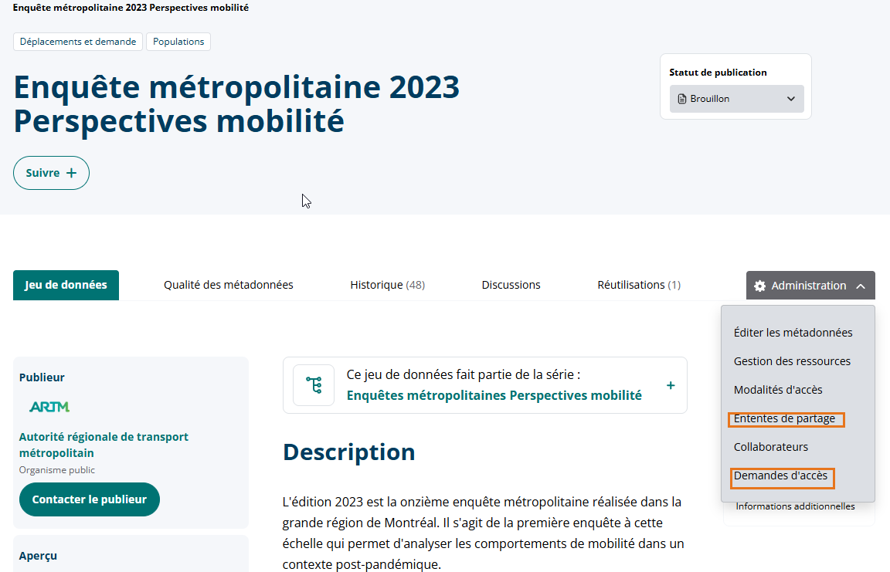Viewport: 890px width, 572px height.
Task: Open the Historique (48) tab
Action: point(388,285)
